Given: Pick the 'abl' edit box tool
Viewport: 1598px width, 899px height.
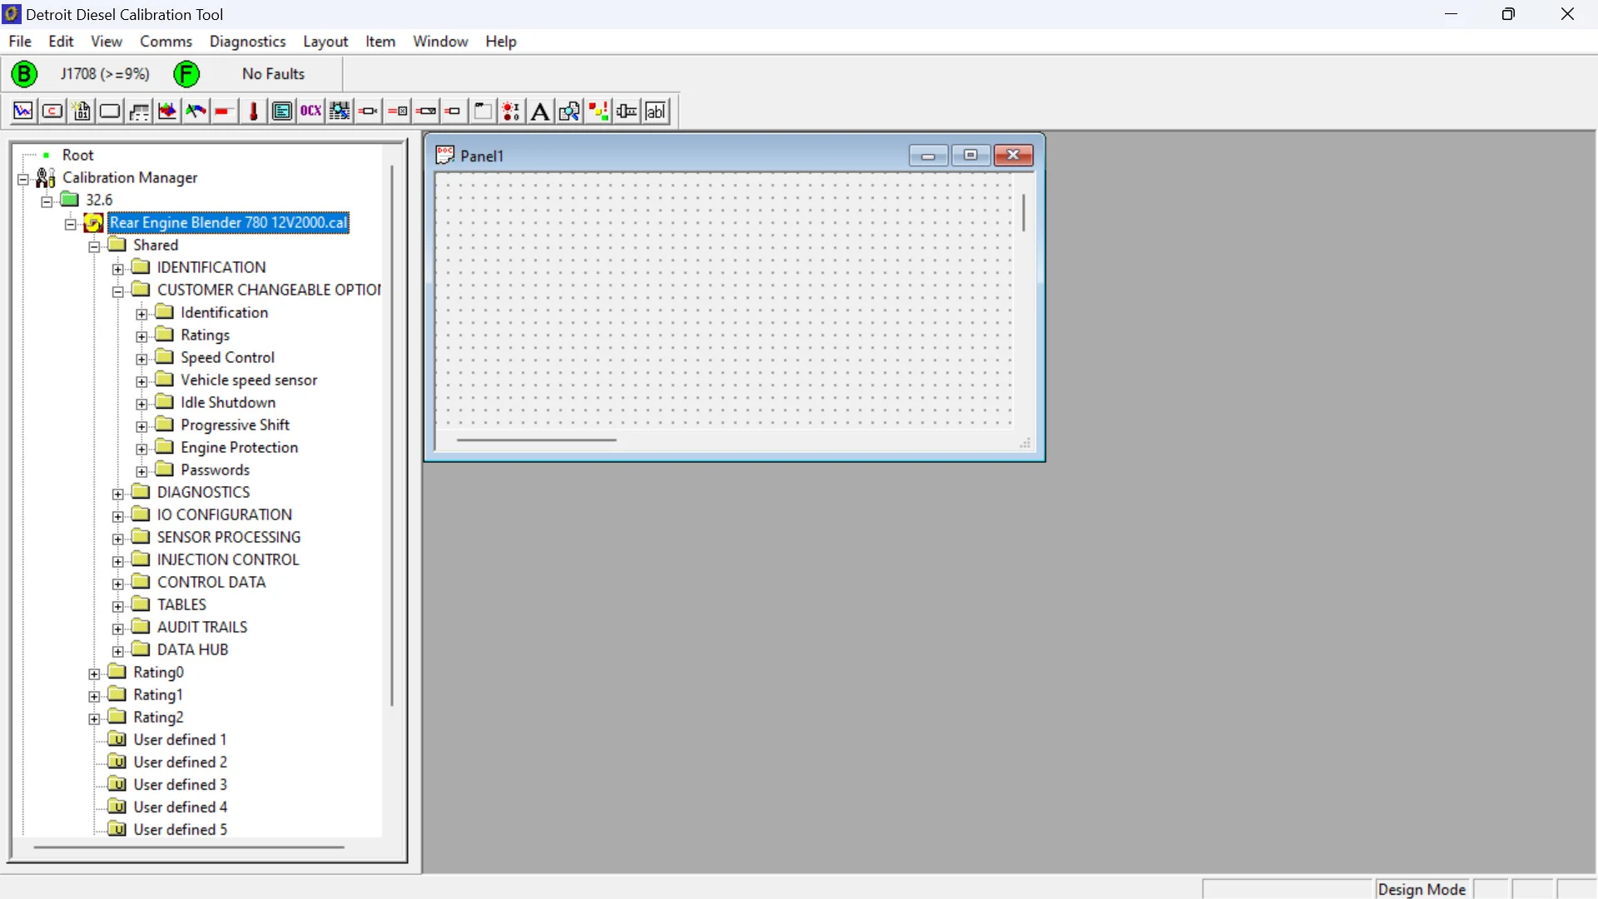Looking at the screenshot, I should pos(656,111).
